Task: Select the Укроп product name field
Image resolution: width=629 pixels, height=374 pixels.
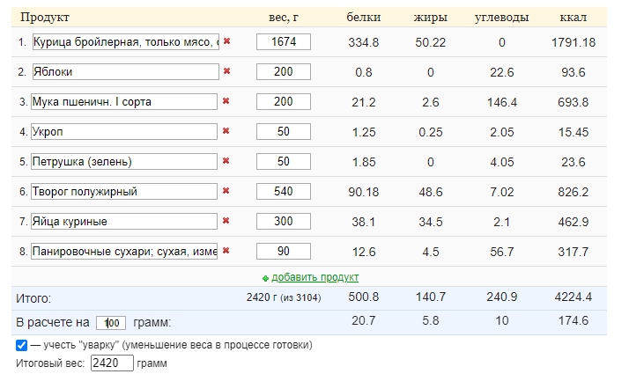Action: [124, 132]
